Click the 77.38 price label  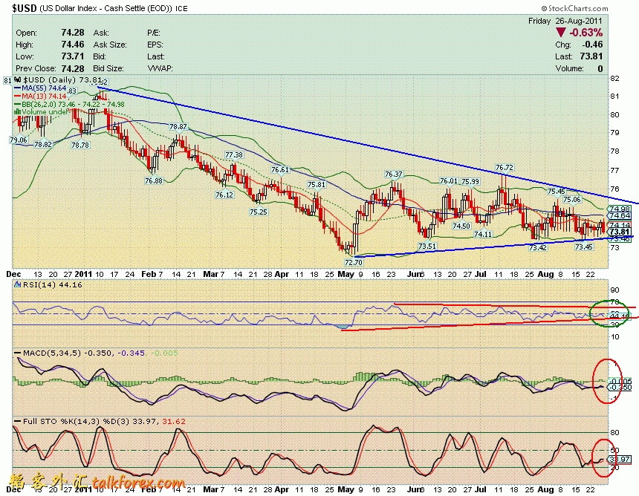234,154
